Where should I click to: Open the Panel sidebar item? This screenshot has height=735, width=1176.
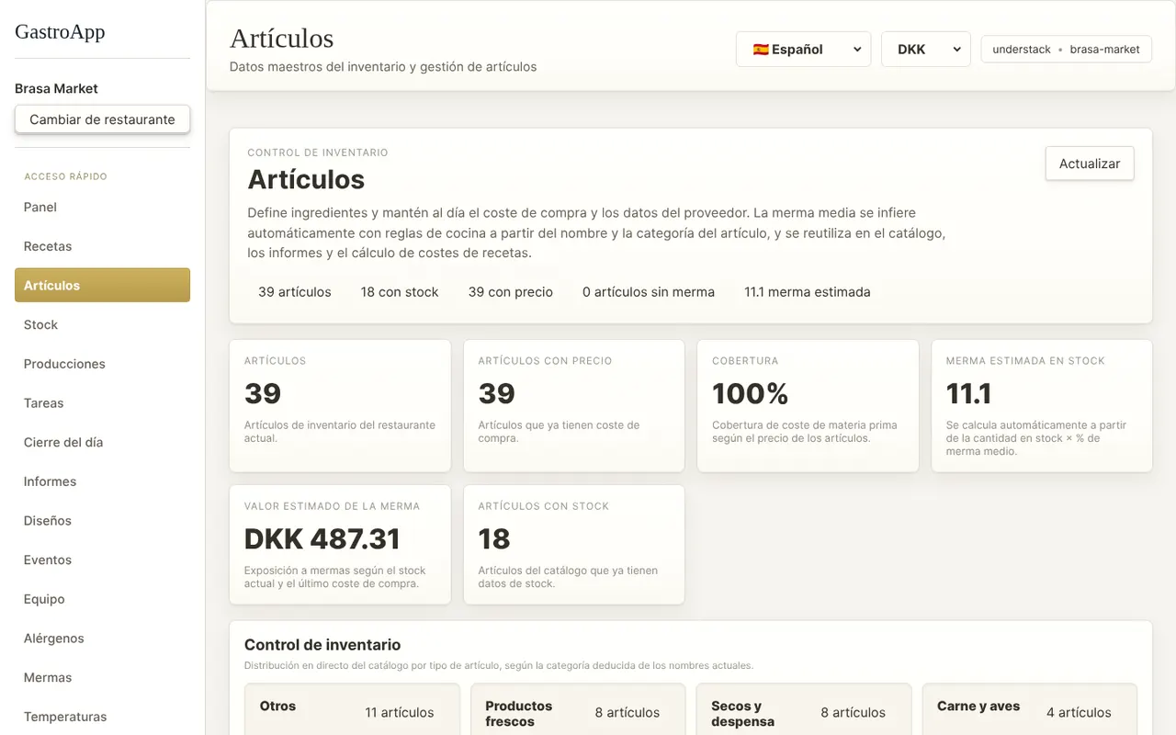(x=102, y=207)
